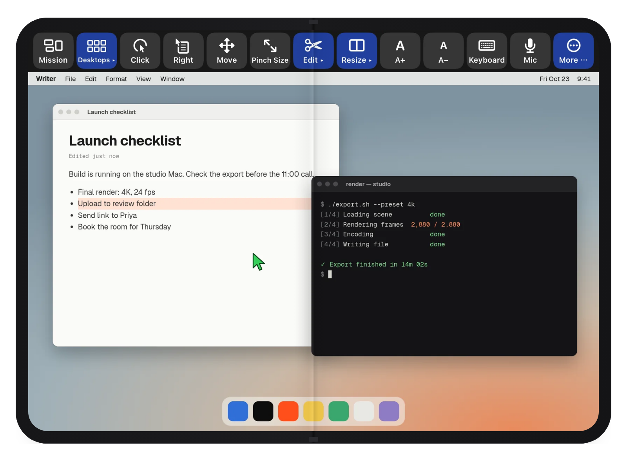Launch the yellow dock app

click(313, 411)
